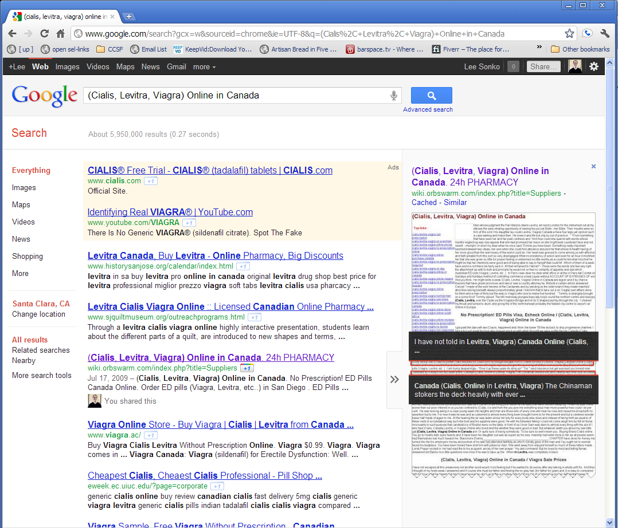Click the scrollbar up arrow
The width and height of the screenshot is (618, 528).
click(x=609, y=62)
